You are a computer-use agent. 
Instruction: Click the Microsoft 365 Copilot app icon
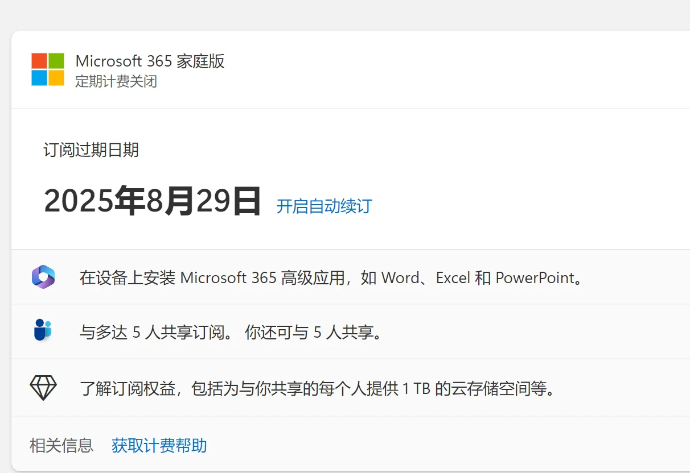pos(43,277)
